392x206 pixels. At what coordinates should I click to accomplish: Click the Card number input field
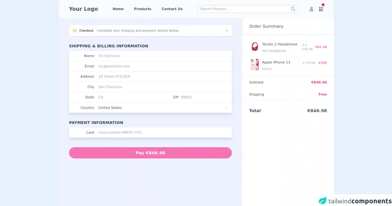coord(163,133)
